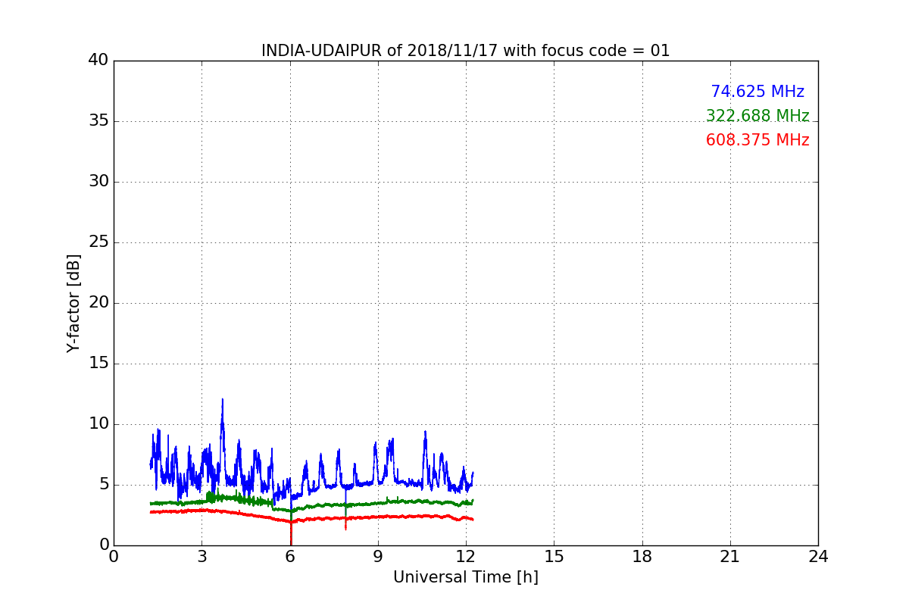This screenshot has height=606, width=909.
Task: Click the x-axis tick label 9
Action: 377,556
